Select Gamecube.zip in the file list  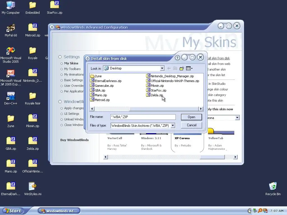(x=102, y=86)
